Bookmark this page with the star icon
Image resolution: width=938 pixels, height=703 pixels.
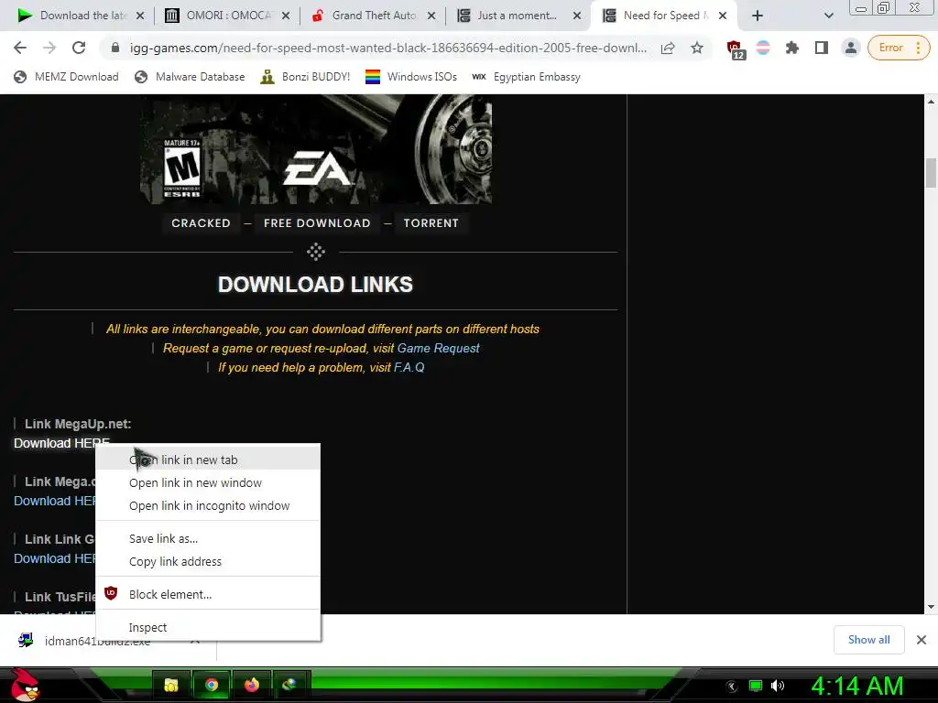[697, 48]
